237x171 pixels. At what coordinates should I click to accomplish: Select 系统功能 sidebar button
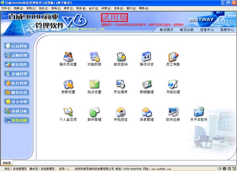coord(17,120)
